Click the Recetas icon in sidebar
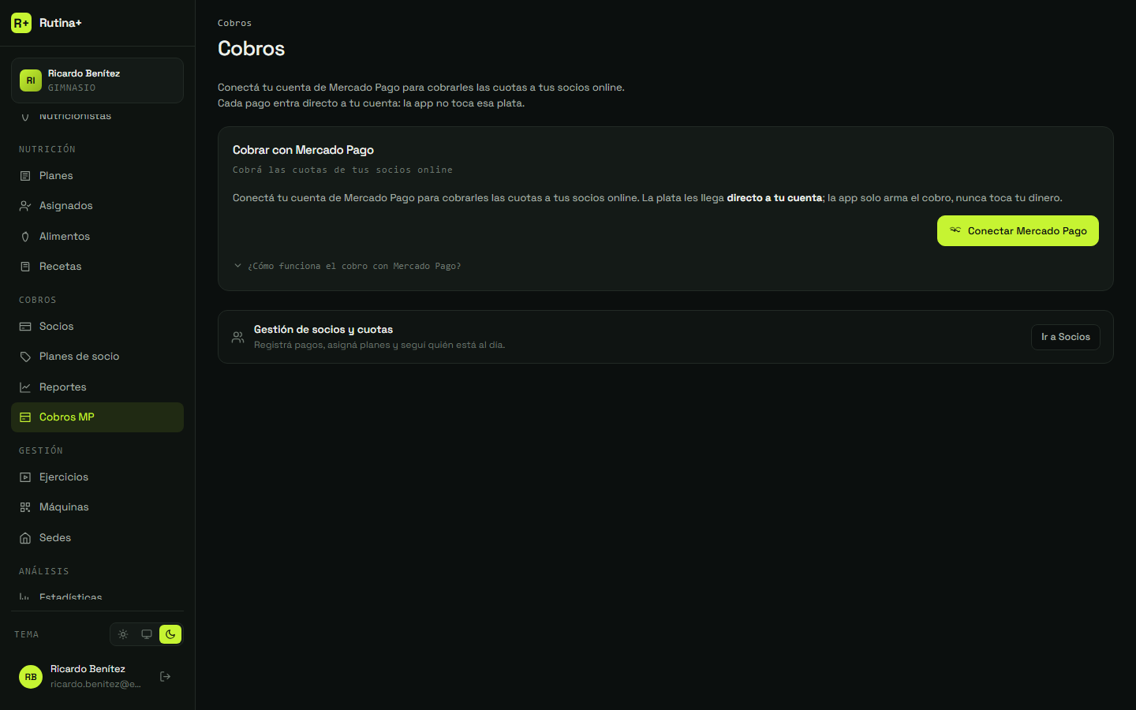The width and height of the screenshot is (1136, 710). point(25,267)
